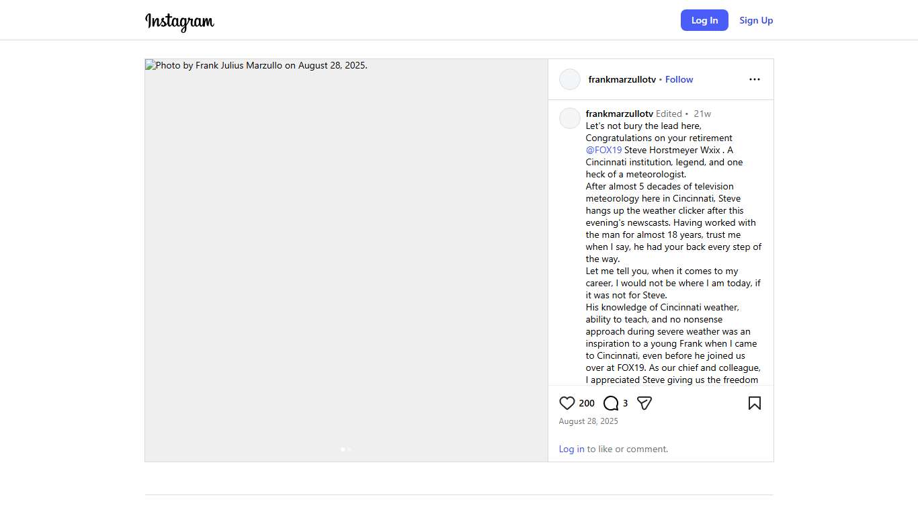
Task: View the 200 likes count
Action: point(587,403)
